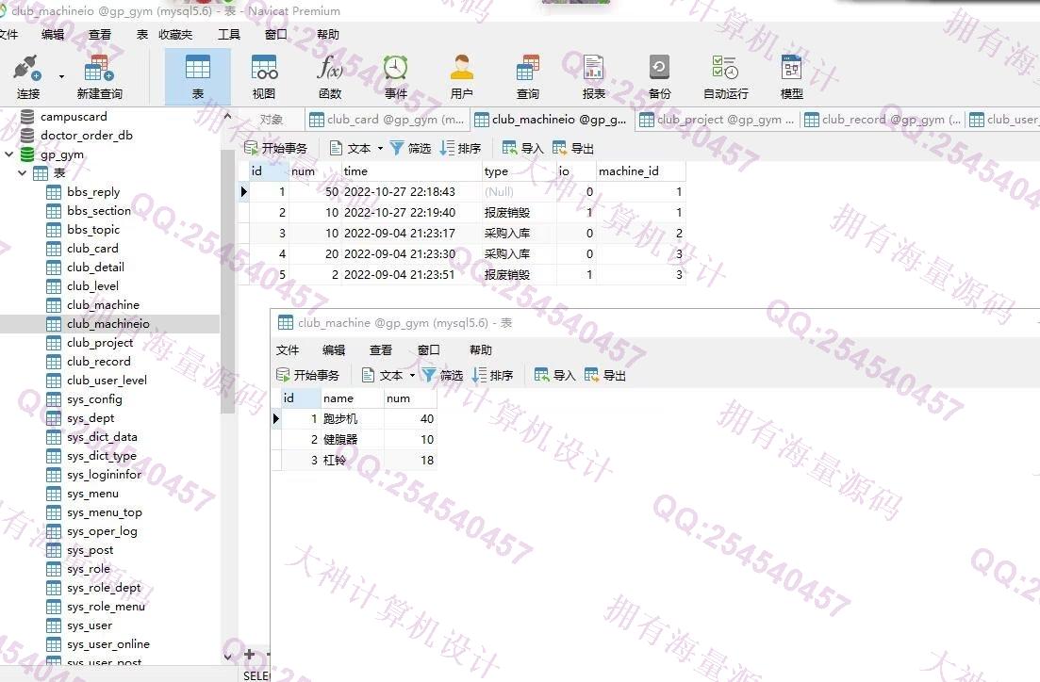Click Filter in club_machine window
Image resolution: width=1040 pixels, height=682 pixels.
tap(442, 376)
